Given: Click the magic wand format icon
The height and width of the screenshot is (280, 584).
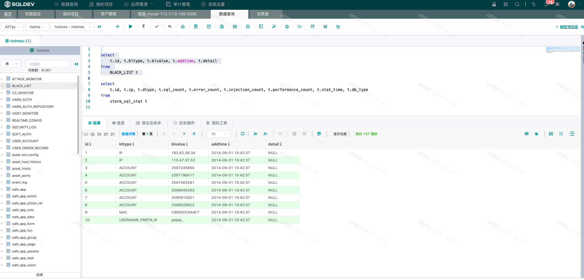Looking at the screenshot, I should [x=274, y=27].
